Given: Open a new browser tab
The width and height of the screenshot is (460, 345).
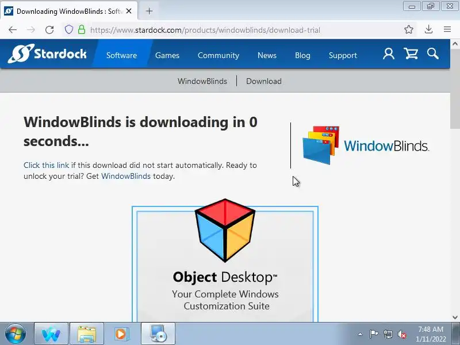Looking at the screenshot, I should pyautogui.click(x=149, y=11).
